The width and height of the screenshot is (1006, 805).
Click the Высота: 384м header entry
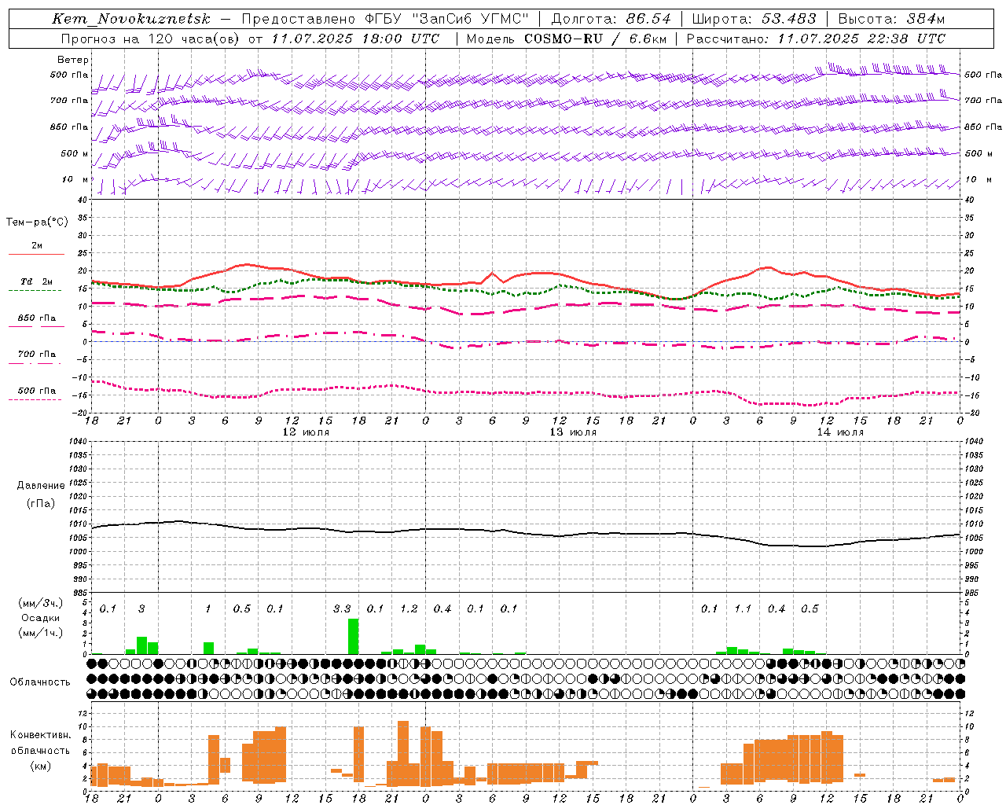pos(891,19)
